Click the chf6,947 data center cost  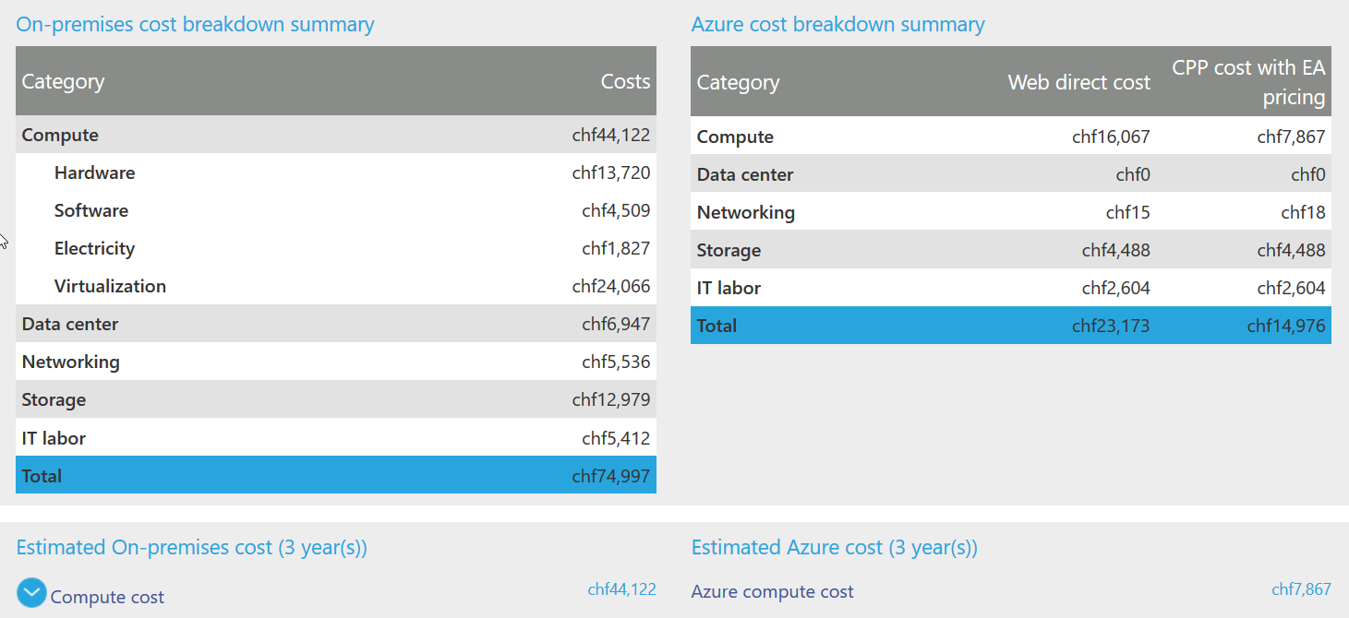(x=616, y=324)
